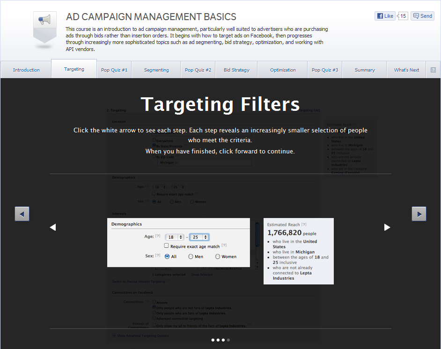Click help mark next to Sex
Screen dimensions: 441x349
158,255
